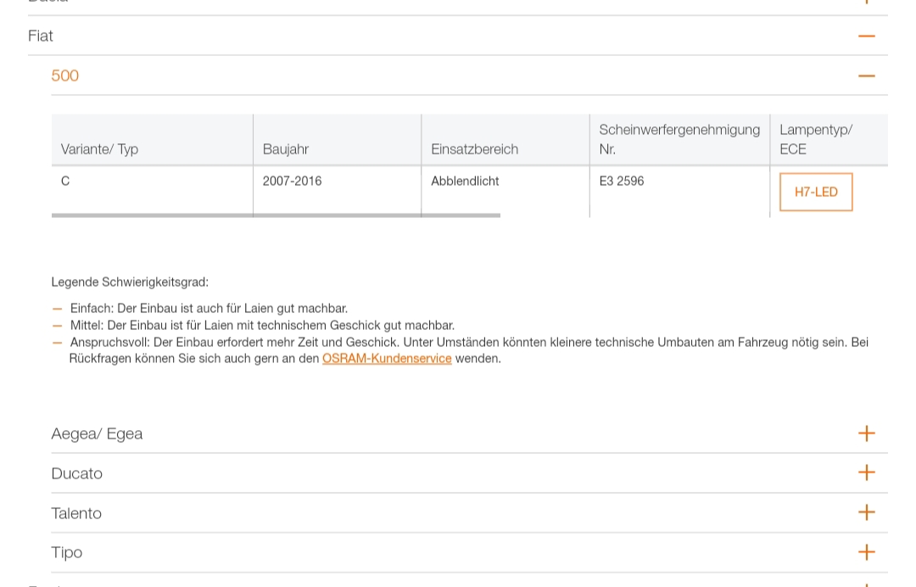Click the plus icon beside Ducato
Viewport: 916px width, 587px height.
tap(866, 472)
